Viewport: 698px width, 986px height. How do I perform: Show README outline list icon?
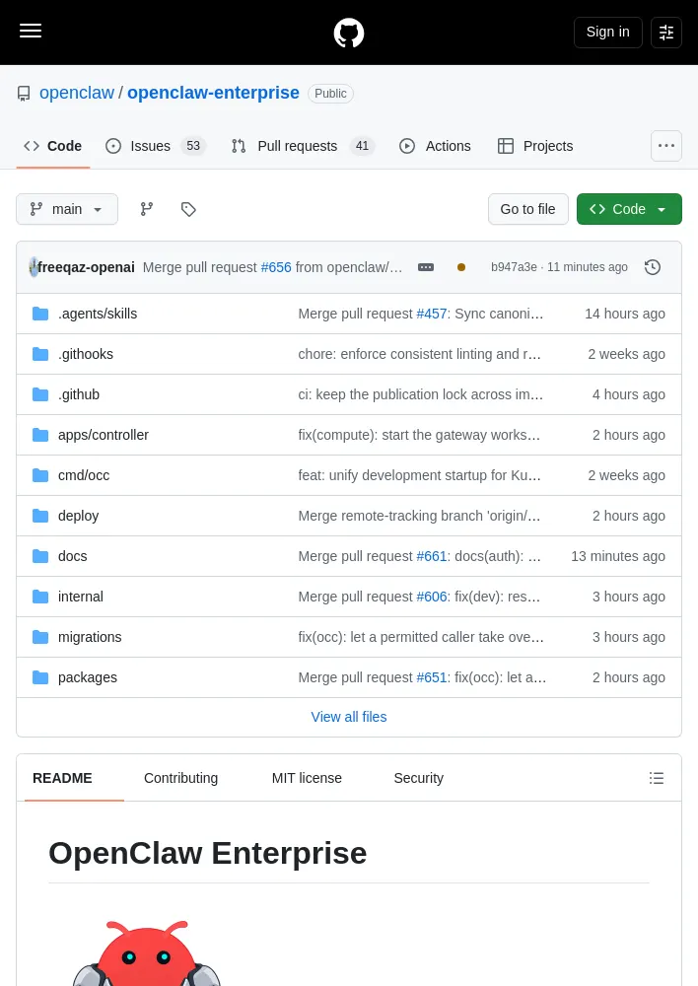point(657,778)
